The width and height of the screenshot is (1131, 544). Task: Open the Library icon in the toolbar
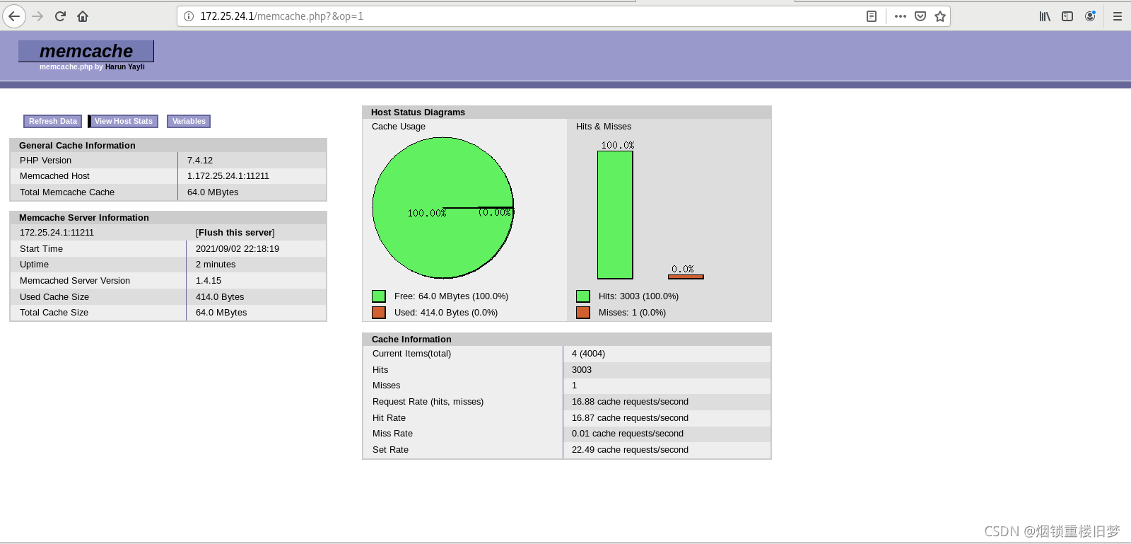point(1045,16)
